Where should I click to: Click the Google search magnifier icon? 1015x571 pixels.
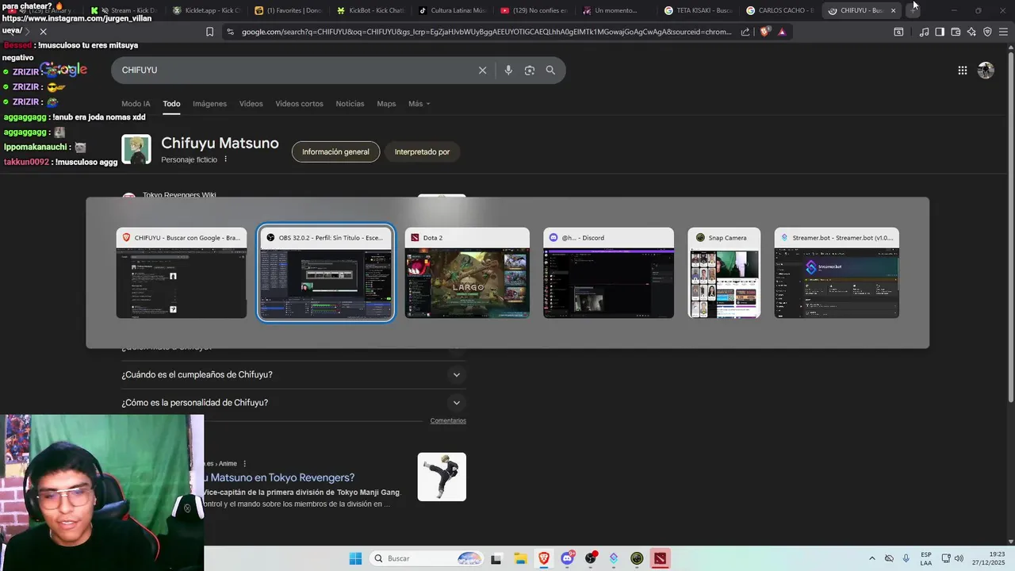tap(550, 70)
